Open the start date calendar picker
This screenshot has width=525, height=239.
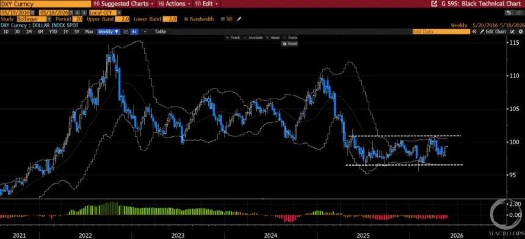click(x=32, y=12)
